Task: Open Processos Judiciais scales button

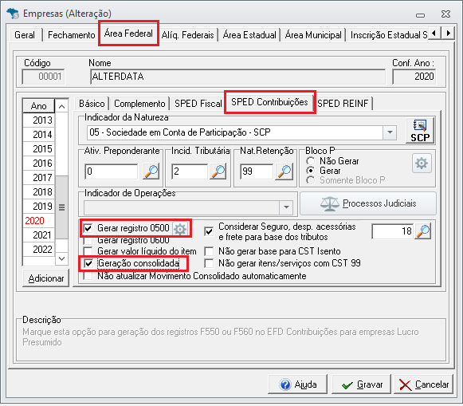Action: pos(368,203)
